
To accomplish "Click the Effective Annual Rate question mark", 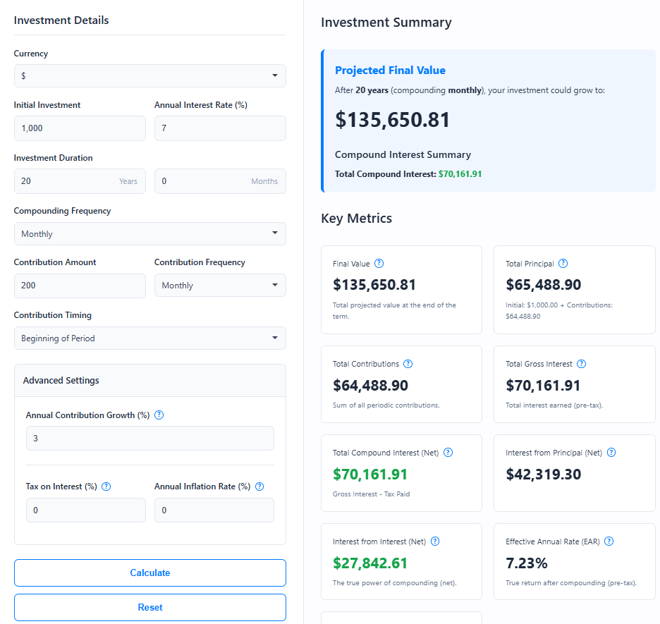I will click(x=609, y=541).
